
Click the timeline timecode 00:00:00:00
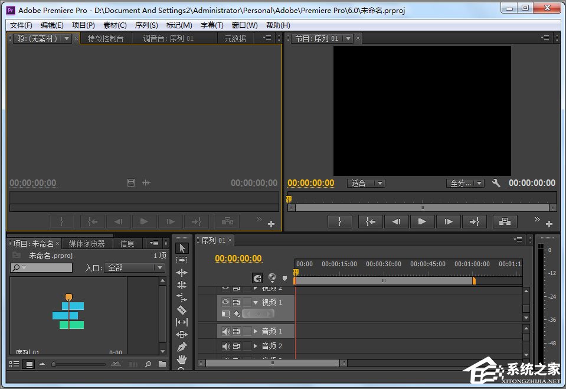(238, 259)
